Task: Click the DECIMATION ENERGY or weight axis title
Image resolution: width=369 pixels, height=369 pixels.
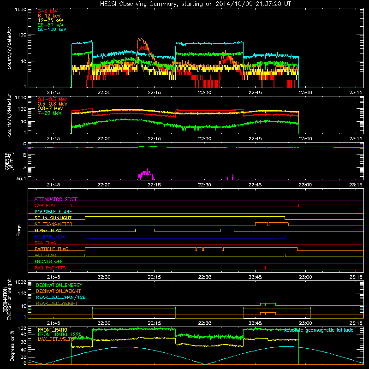Action: click(x=7, y=299)
